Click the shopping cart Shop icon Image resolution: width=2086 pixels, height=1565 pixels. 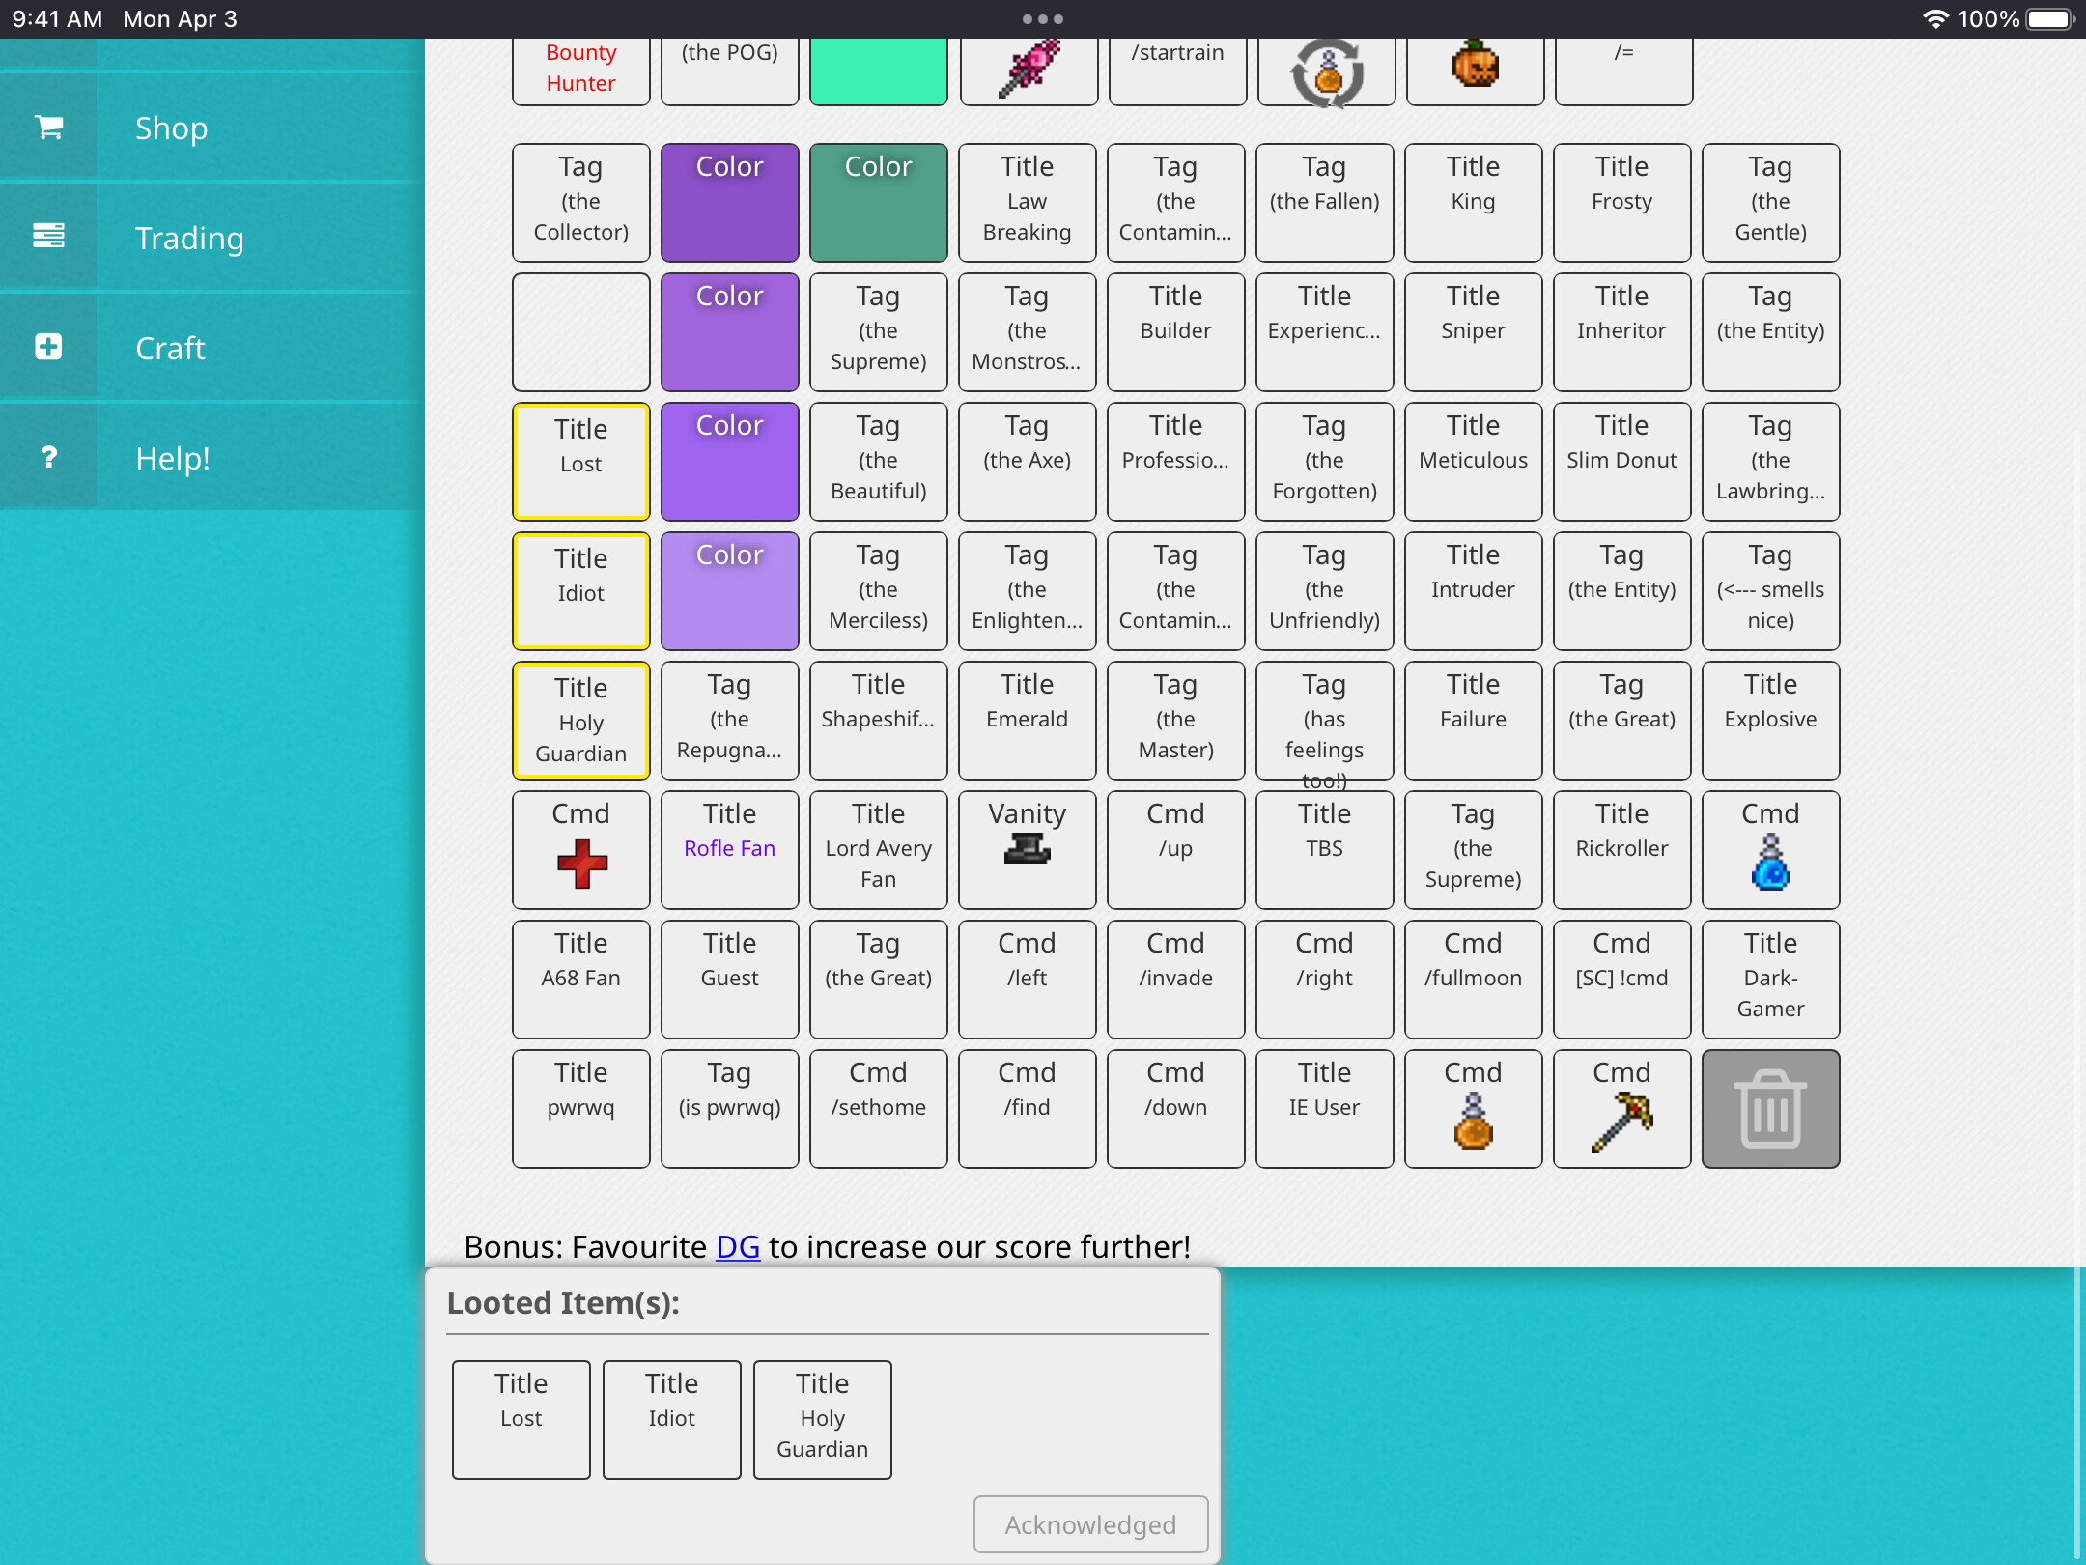48,128
